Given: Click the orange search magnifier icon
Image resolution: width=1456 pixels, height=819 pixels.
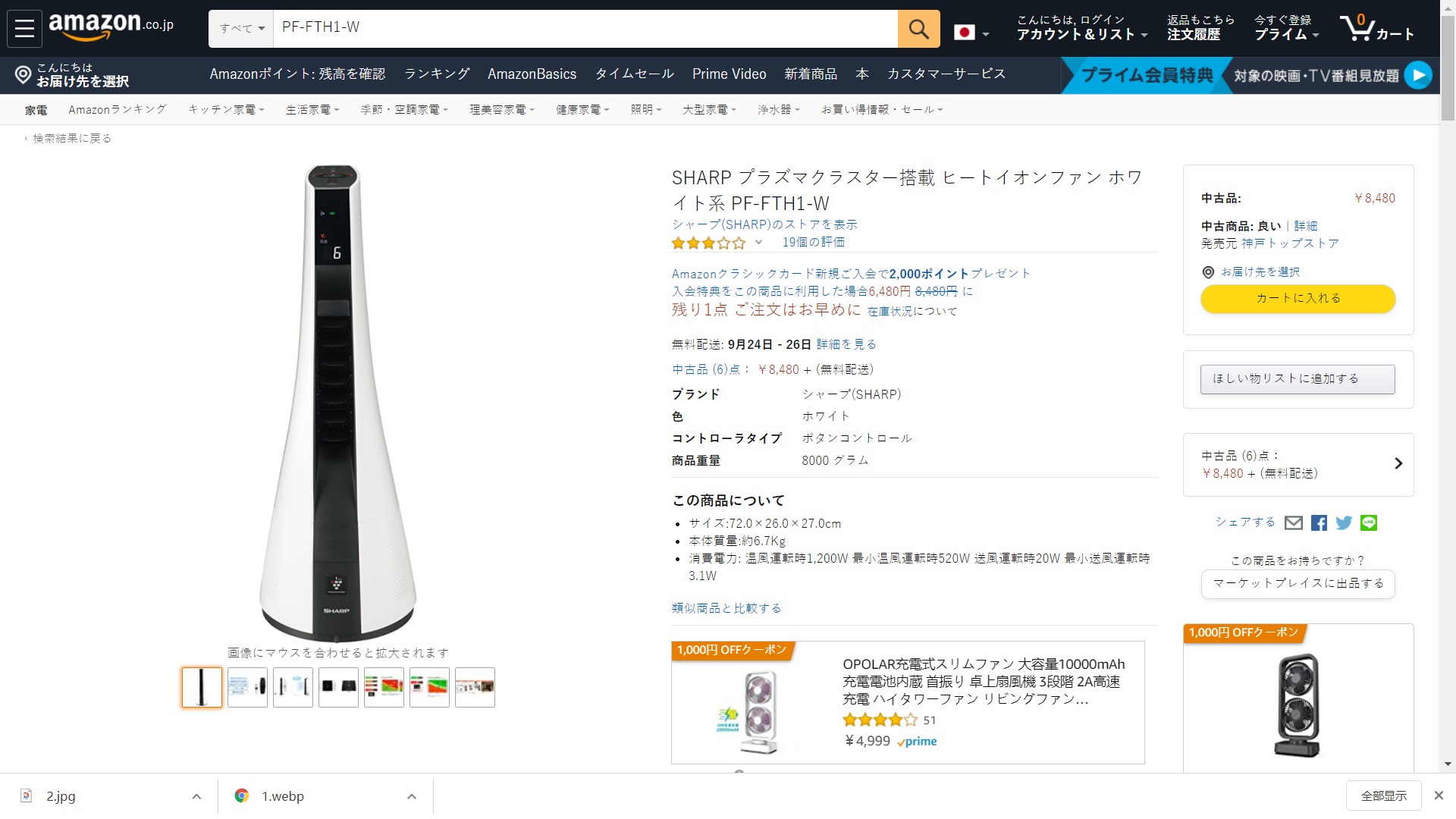Looking at the screenshot, I should point(918,29).
